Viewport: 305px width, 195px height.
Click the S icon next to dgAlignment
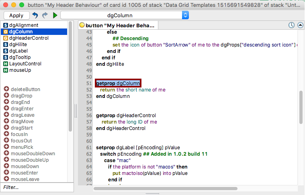coord(6,25)
